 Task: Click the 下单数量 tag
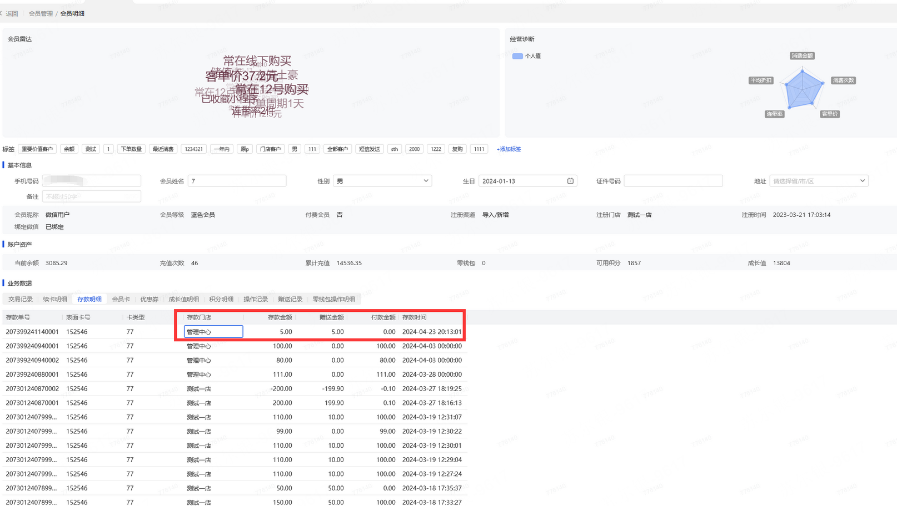pyautogui.click(x=131, y=149)
